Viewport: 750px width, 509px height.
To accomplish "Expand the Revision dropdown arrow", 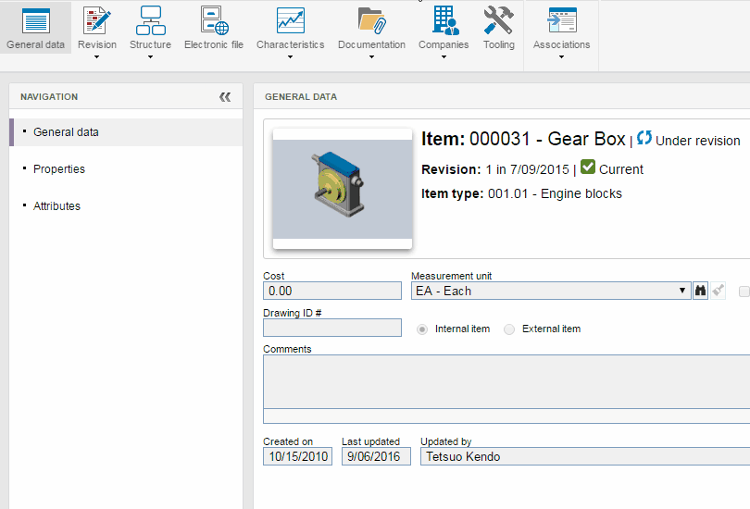I will pyautogui.click(x=96, y=56).
